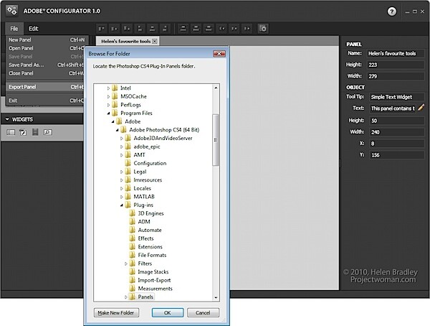Click the folder tree scrollbar thumb
This screenshot has width=430, height=326.
216,140
